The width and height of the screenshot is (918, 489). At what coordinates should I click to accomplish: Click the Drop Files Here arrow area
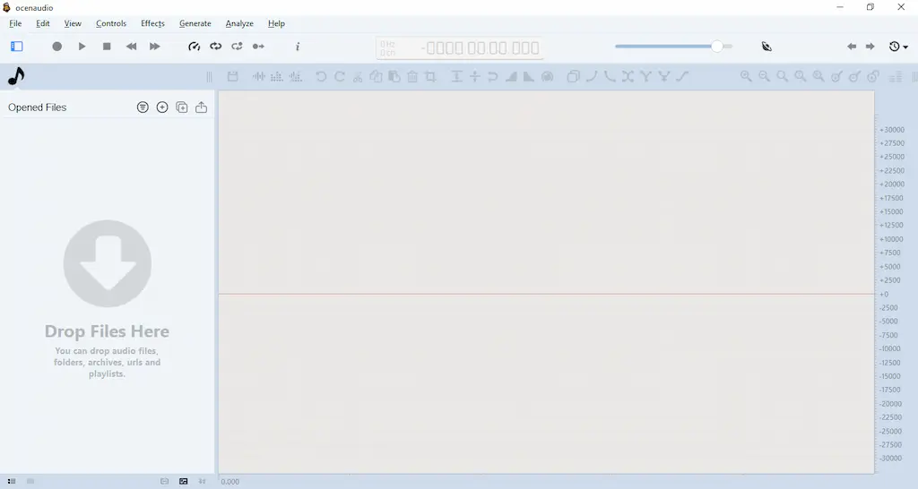pos(108,263)
